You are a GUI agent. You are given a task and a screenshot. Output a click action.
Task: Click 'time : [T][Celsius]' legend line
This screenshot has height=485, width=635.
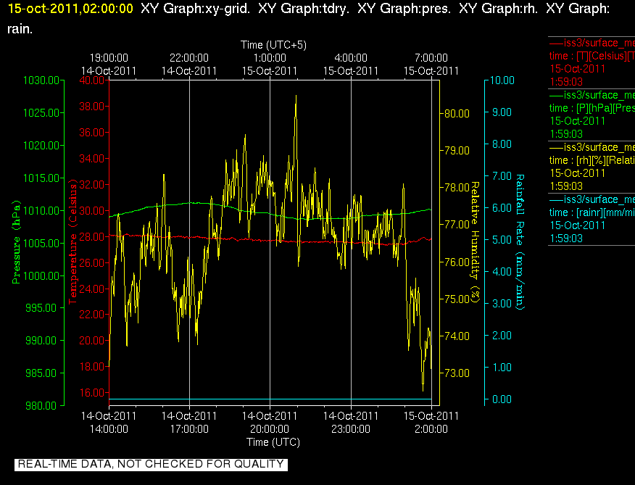point(592,56)
